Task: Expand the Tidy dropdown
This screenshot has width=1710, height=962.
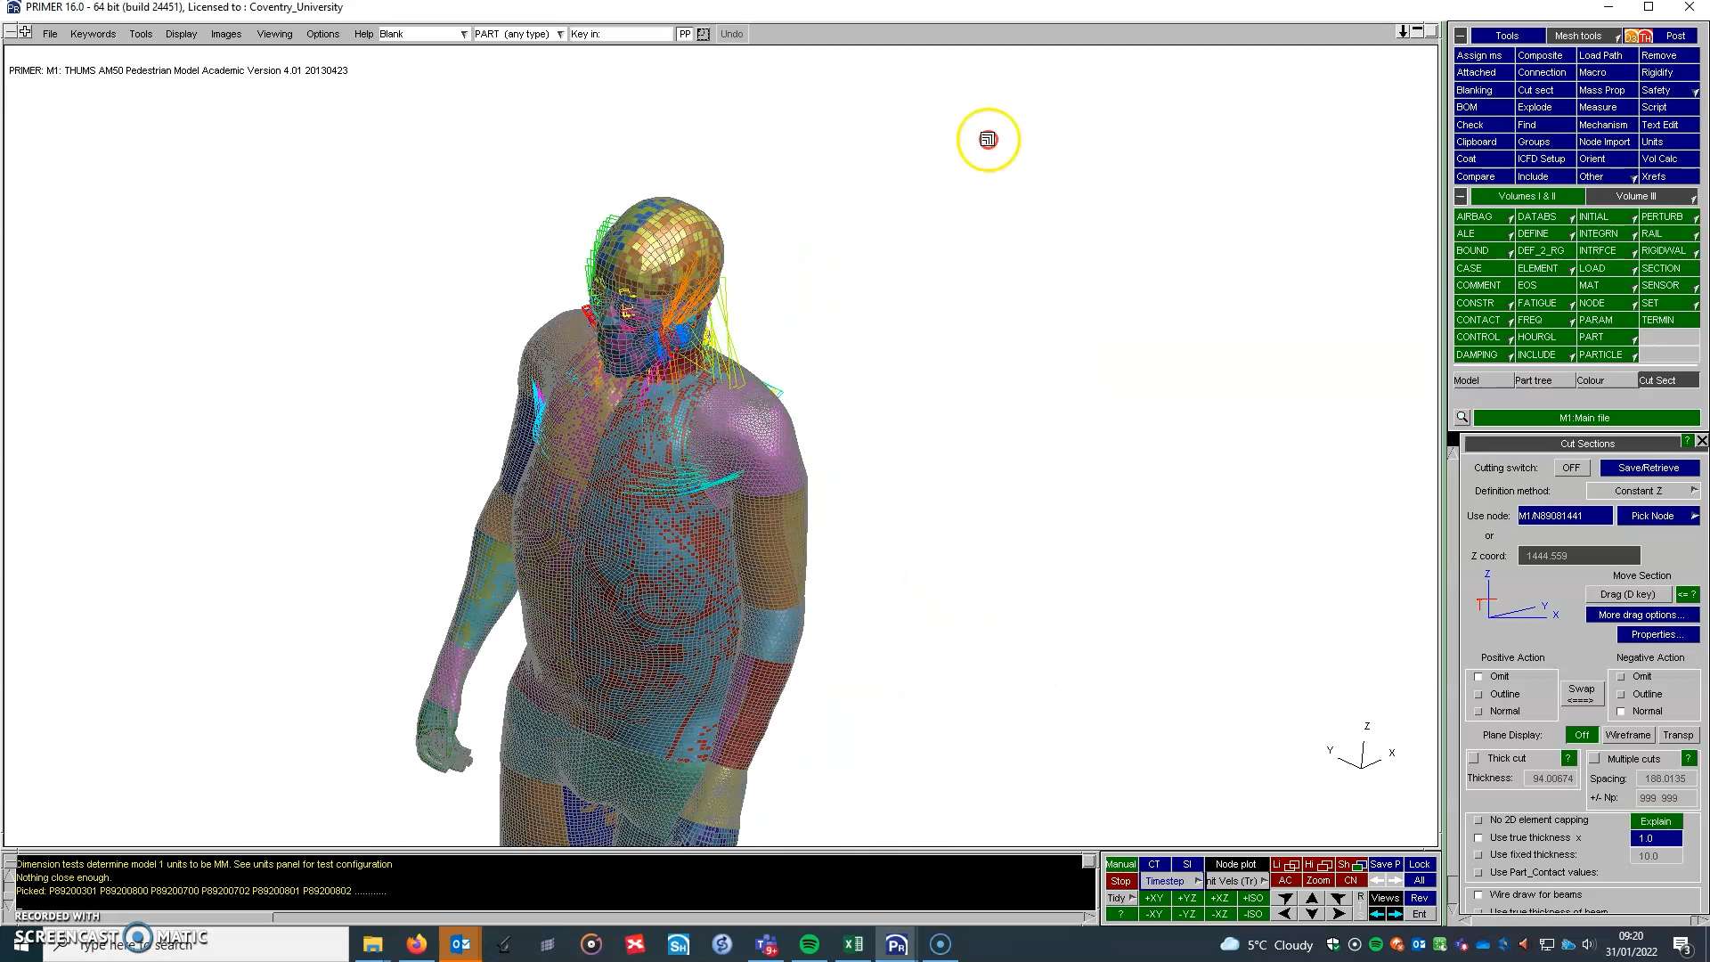Action: tap(1120, 898)
